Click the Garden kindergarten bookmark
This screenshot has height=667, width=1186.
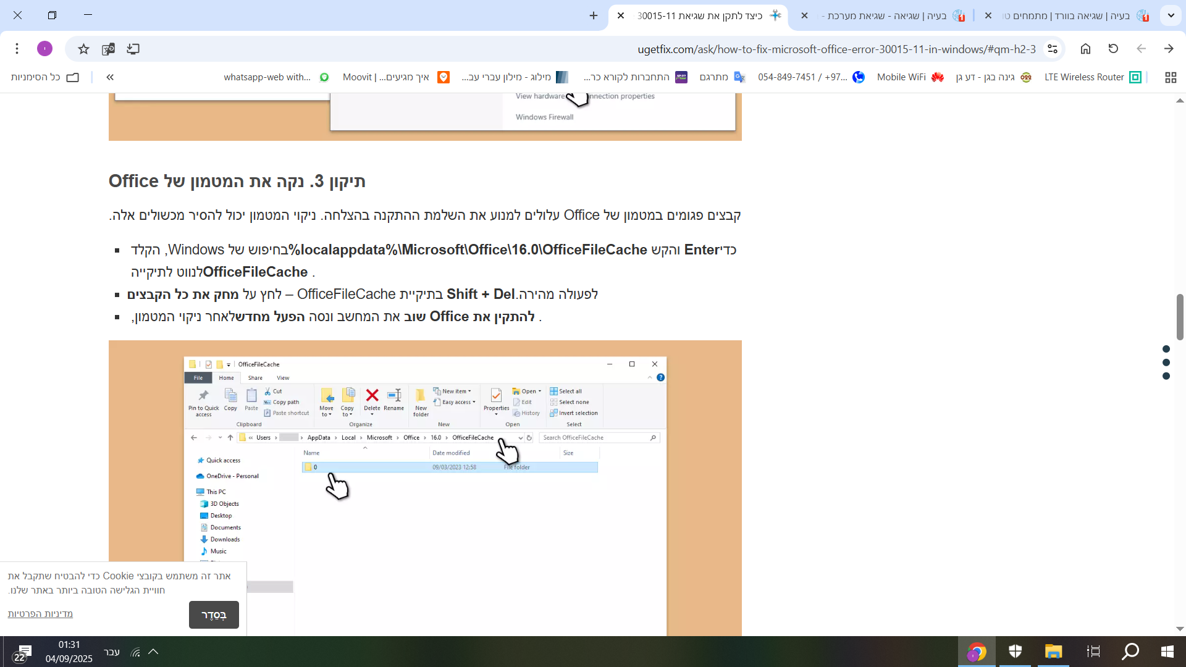993,77
